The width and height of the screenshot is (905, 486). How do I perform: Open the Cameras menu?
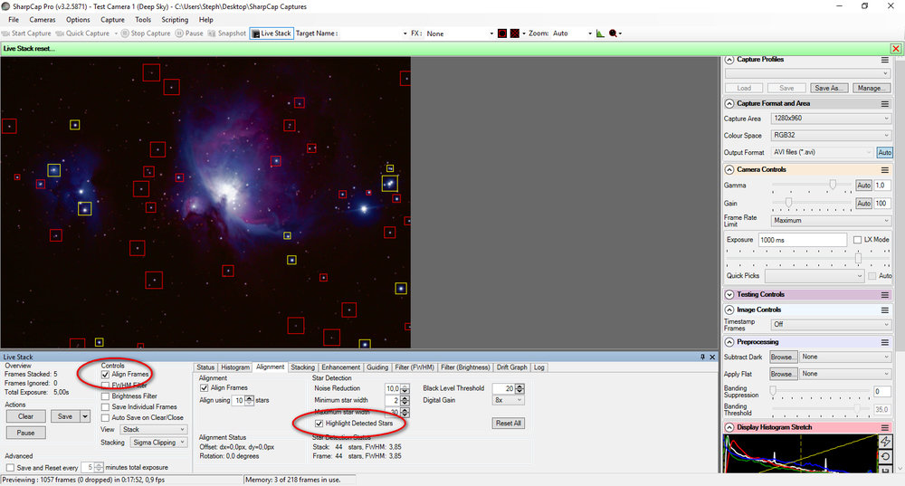pyautogui.click(x=43, y=20)
